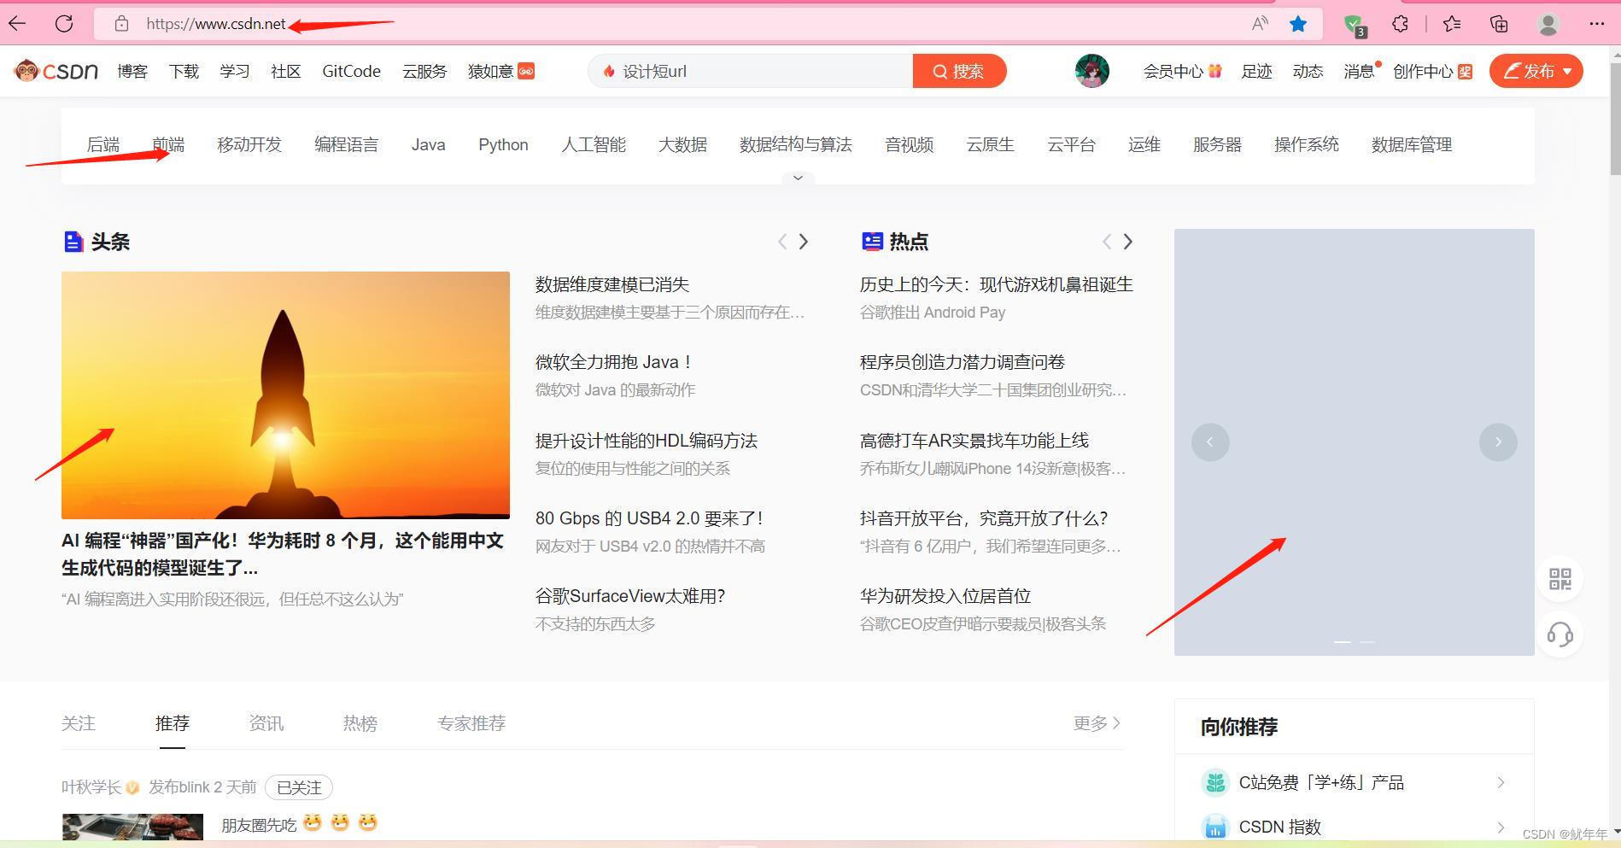Expand the category bar chevron
1621x848 pixels.
(798, 178)
